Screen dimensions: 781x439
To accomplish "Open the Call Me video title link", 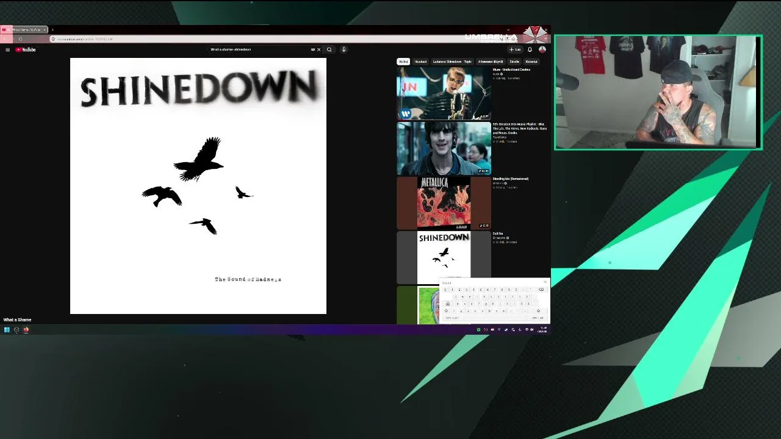I will [x=498, y=234].
